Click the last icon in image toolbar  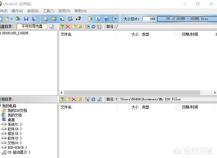[x=99, y=26]
